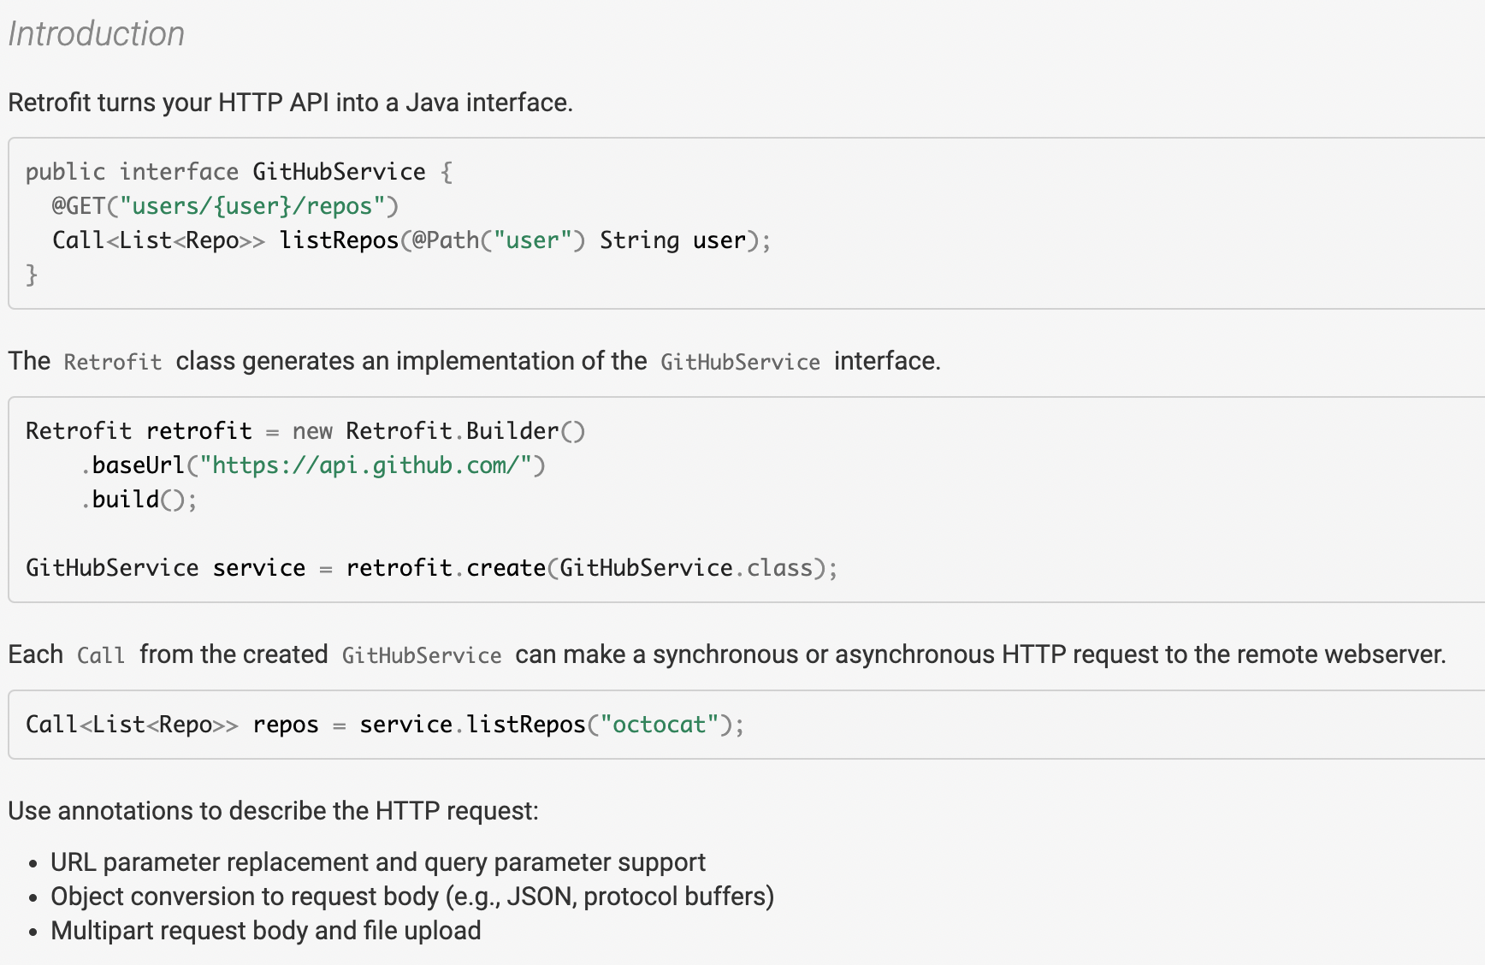The width and height of the screenshot is (1485, 965).
Task: Click the 'public interface GitHubService {' code line
Action: click(239, 172)
